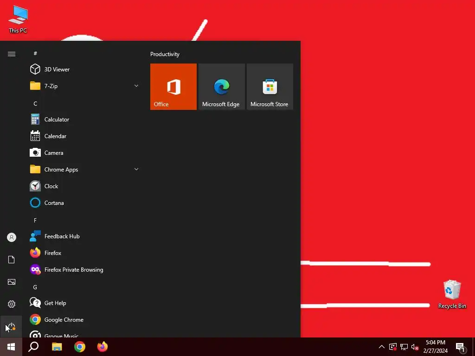Launch Cortana from the app list
Image resolution: width=475 pixels, height=356 pixels.
click(x=85, y=203)
